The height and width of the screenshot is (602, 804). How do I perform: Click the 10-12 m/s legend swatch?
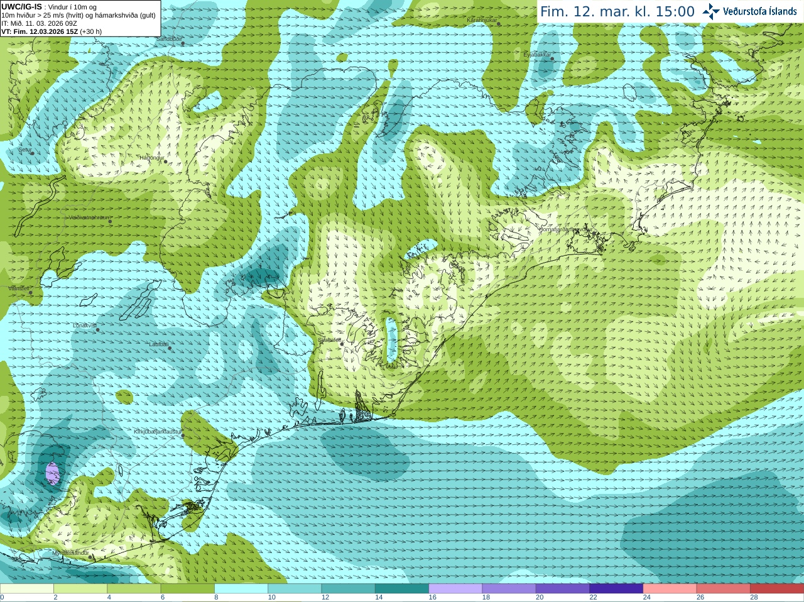295,589
